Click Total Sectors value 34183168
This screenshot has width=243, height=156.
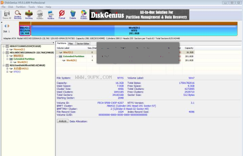click(x=118, y=95)
